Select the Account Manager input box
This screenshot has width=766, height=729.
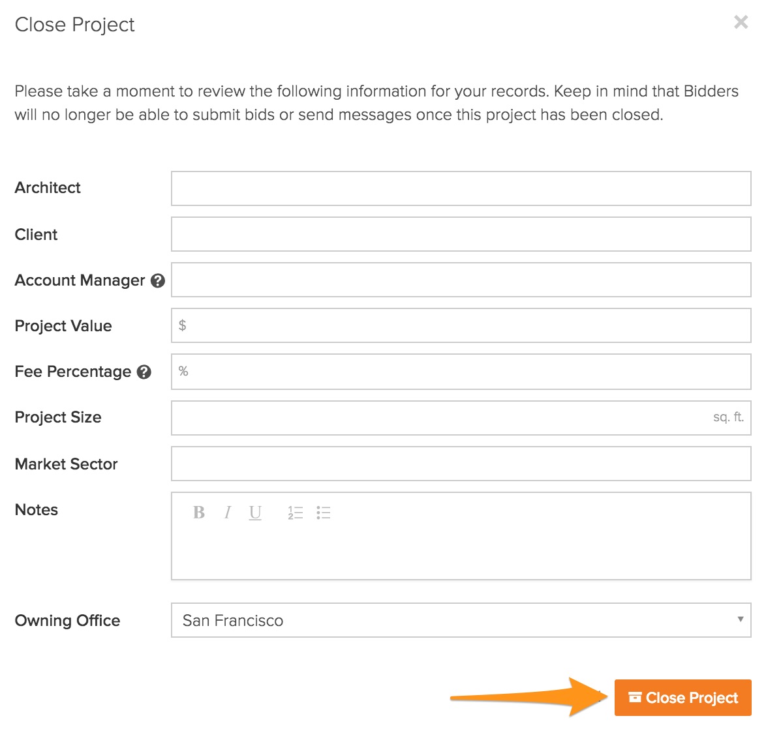(x=461, y=280)
